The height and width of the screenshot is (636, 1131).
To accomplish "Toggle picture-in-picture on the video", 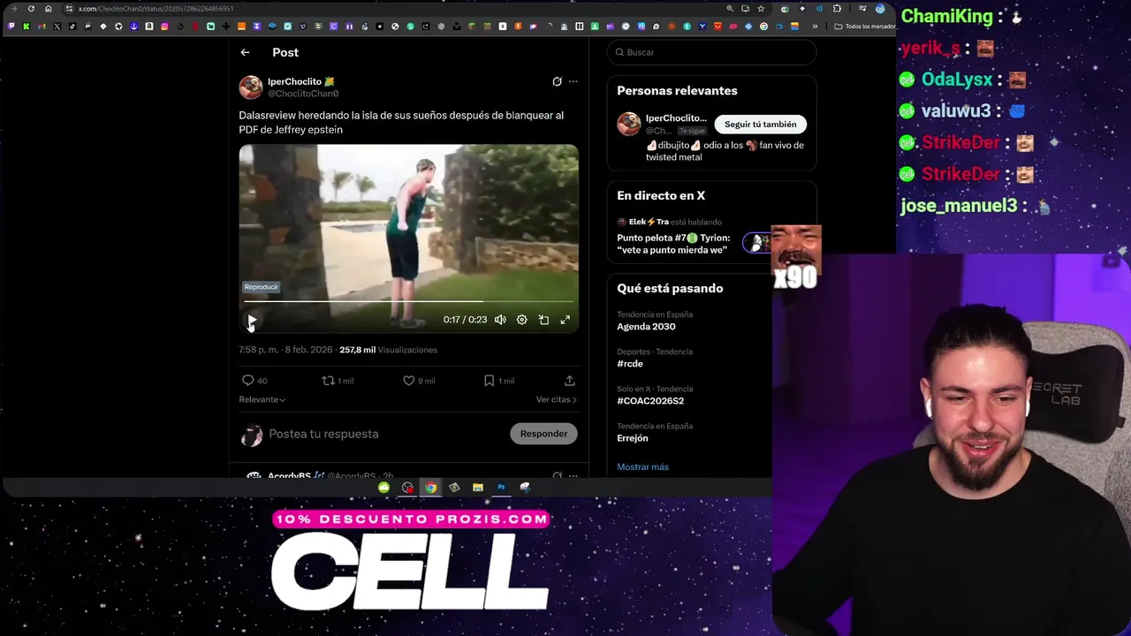I will tap(543, 320).
